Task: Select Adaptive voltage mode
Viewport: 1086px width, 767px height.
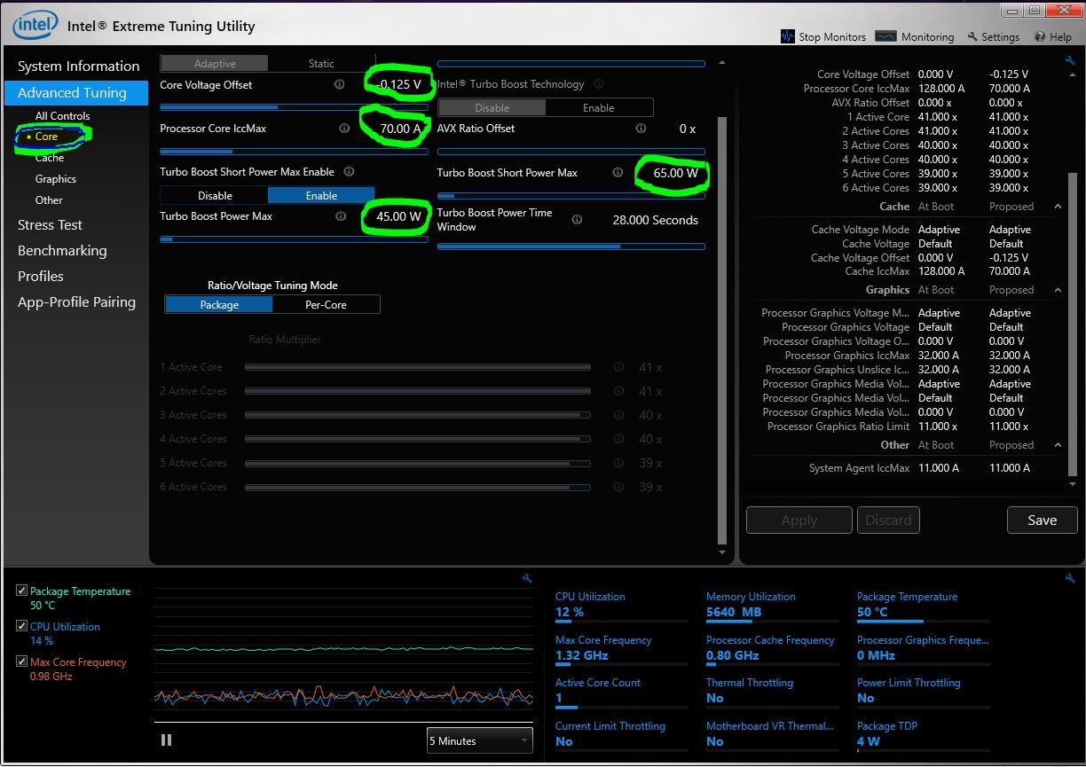Action: click(215, 63)
